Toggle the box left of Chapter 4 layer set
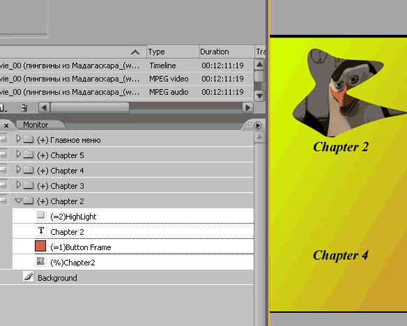The image size is (407, 326). click(3, 170)
